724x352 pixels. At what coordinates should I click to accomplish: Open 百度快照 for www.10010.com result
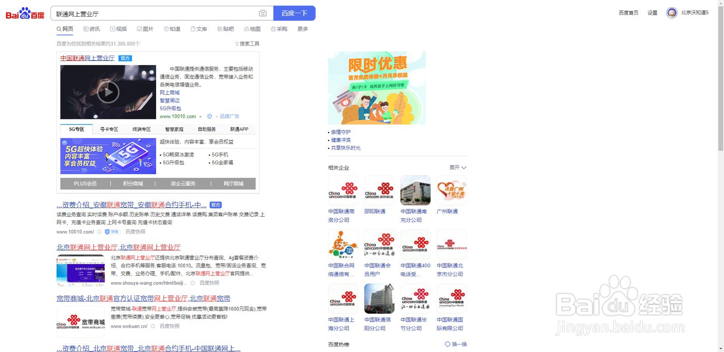135,232
